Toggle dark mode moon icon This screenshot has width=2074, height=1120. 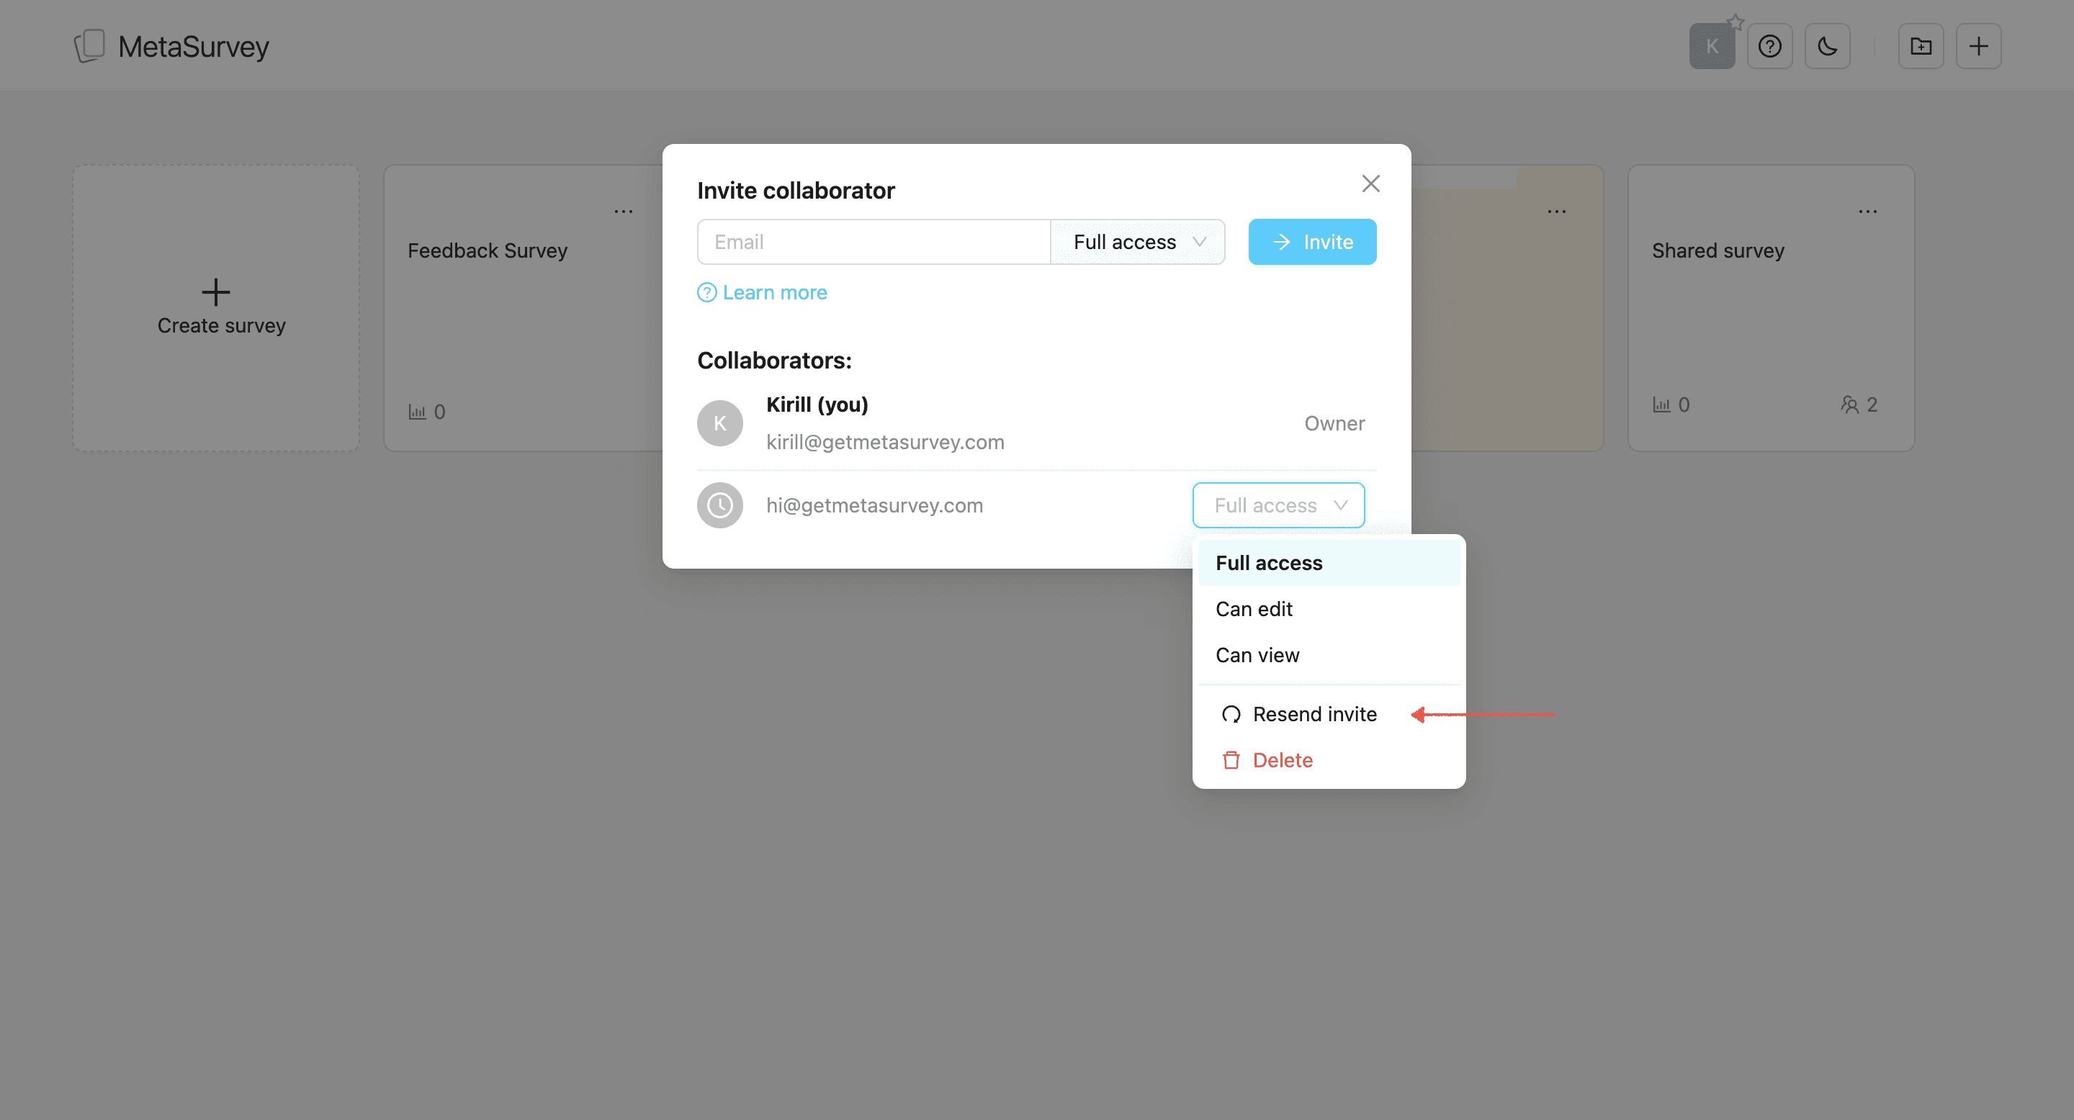coord(1827,46)
